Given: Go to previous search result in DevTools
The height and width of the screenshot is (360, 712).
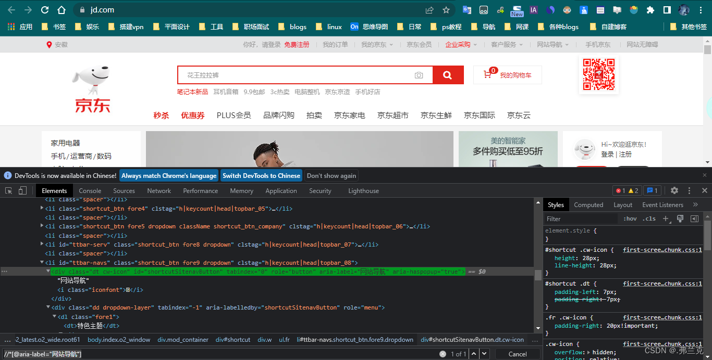Looking at the screenshot, I should click(x=473, y=354).
